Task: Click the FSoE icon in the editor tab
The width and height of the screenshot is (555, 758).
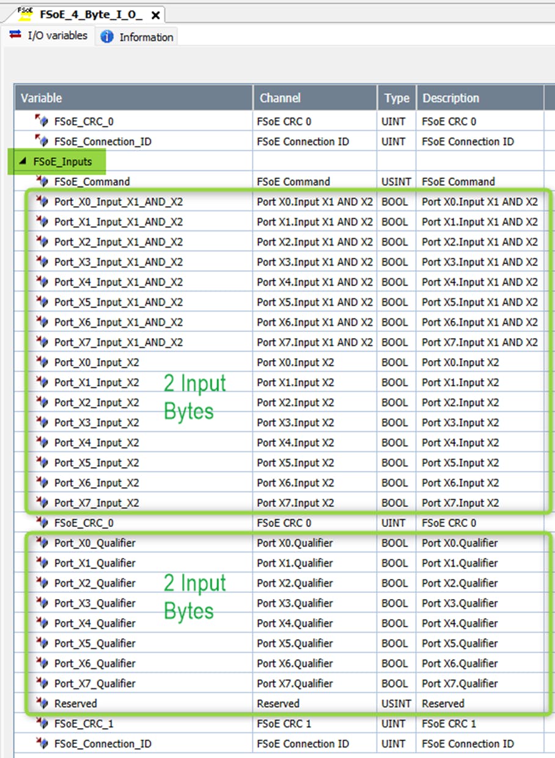Action: click(x=25, y=13)
